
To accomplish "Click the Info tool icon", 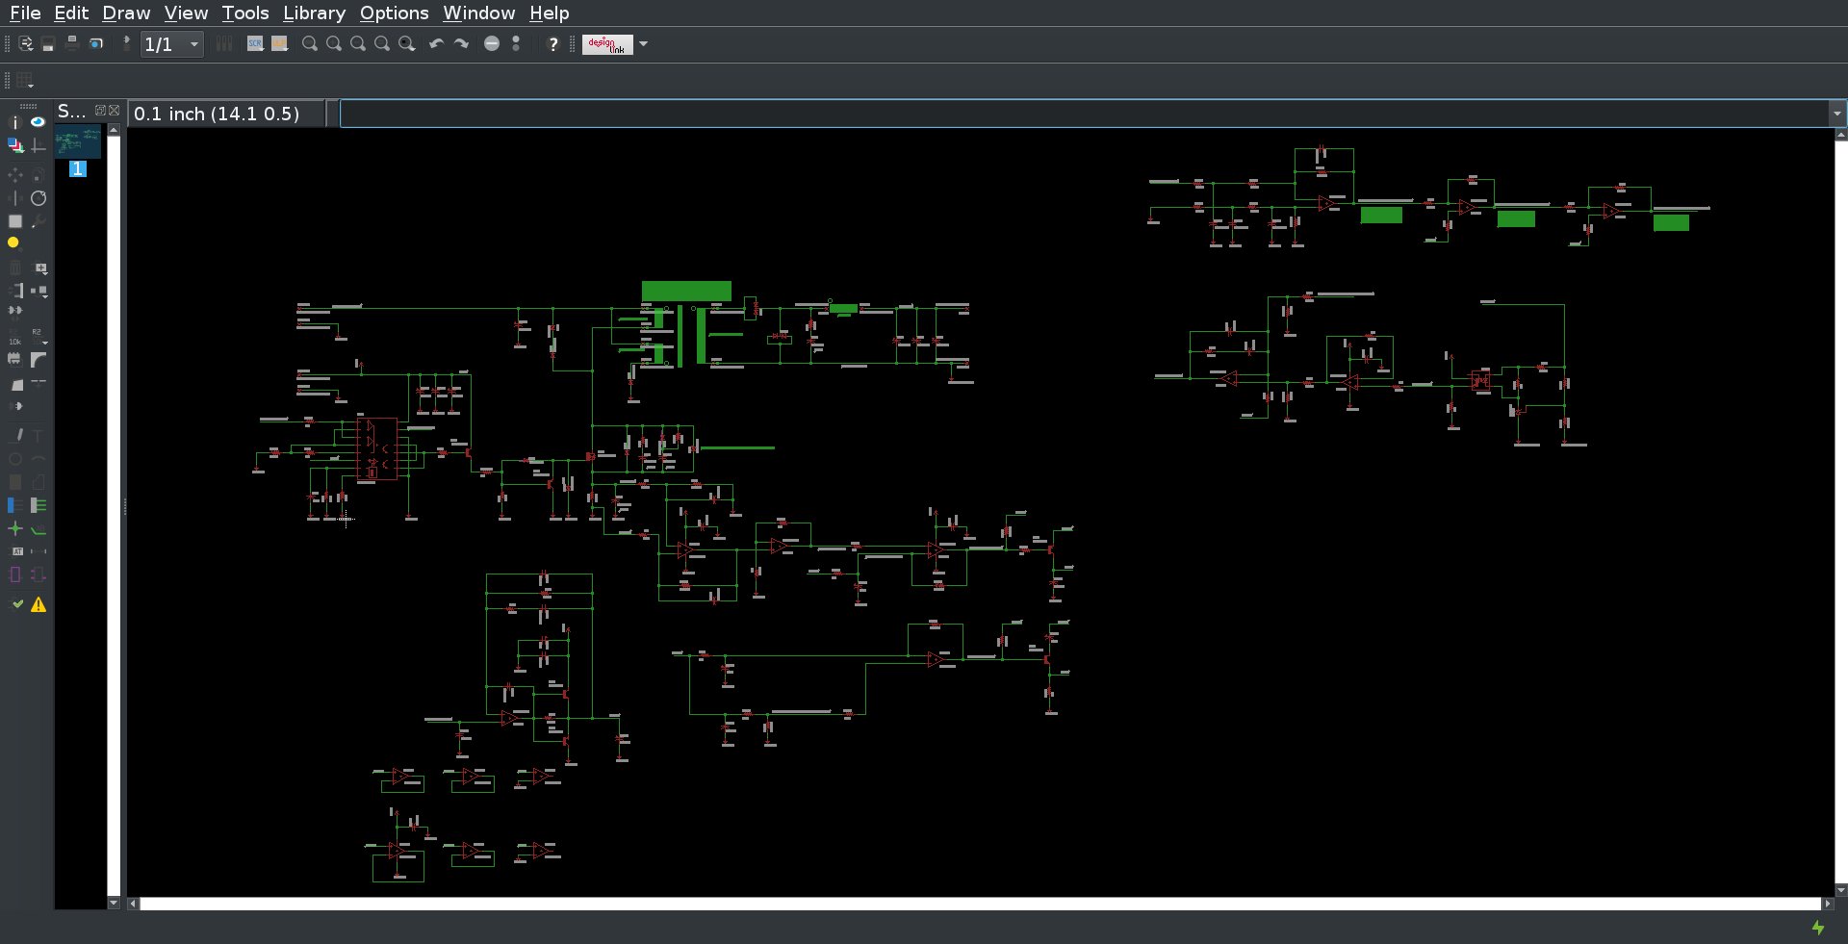I will point(14,122).
